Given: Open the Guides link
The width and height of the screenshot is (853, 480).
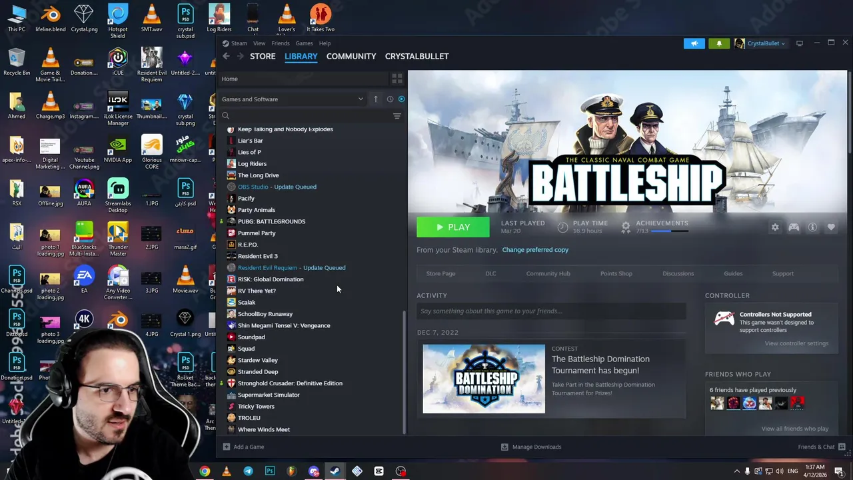Looking at the screenshot, I should (733, 273).
